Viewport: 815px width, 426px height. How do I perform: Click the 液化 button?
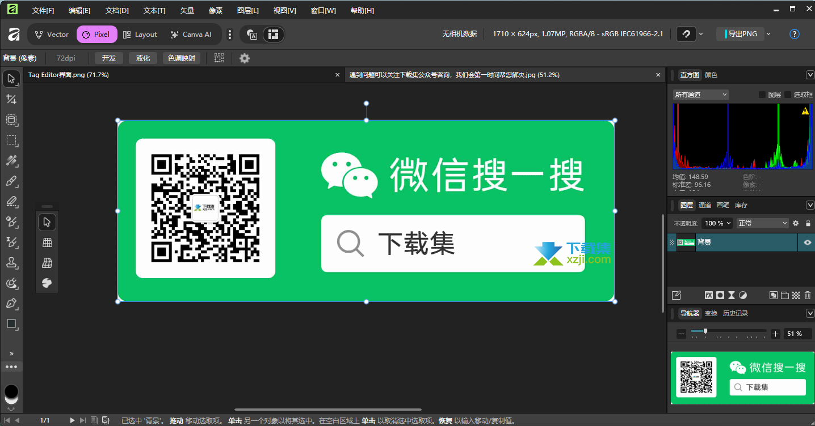point(143,58)
